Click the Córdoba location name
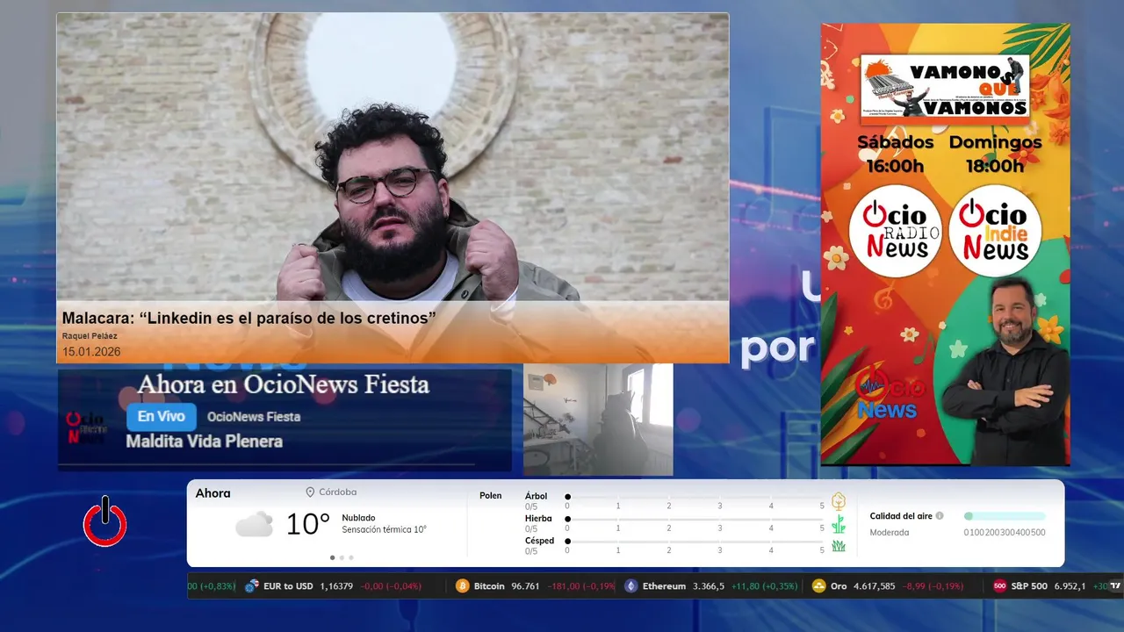Screen dimensions: 1124x632 tap(338, 492)
